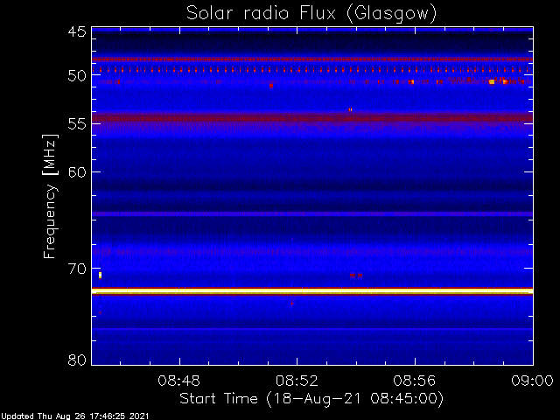Click the 08:48 time tick label
Image resolution: width=560 pixels, height=420 pixels.
point(179,381)
